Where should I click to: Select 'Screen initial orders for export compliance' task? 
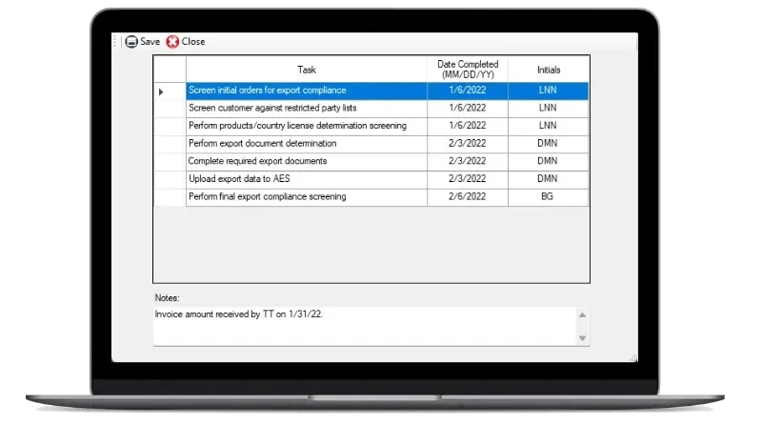coord(307,91)
